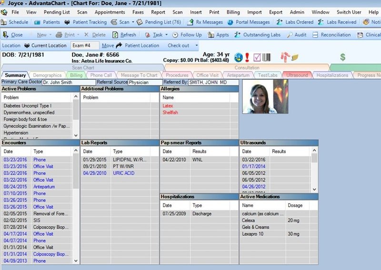Click the globe icon beside patient age
Screen dimensions: 381x270
click(x=239, y=58)
